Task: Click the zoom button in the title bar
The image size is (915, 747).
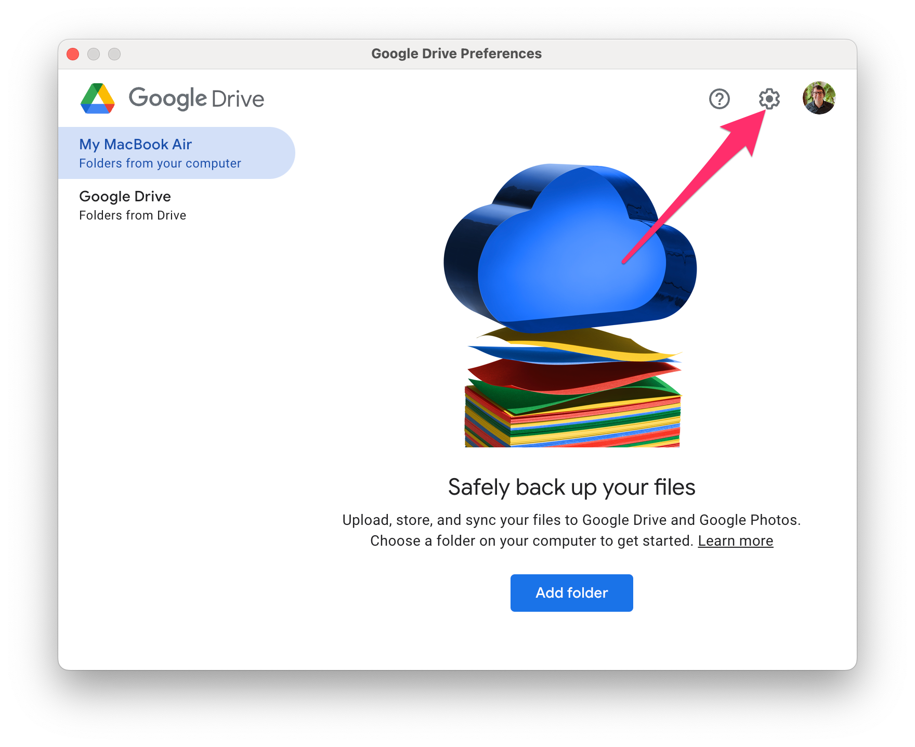Action: [114, 54]
